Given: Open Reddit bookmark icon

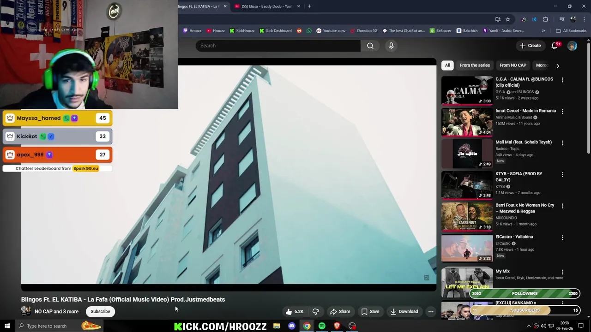Looking at the screenshot, I should pyautogui.click(x=299, y=31).
